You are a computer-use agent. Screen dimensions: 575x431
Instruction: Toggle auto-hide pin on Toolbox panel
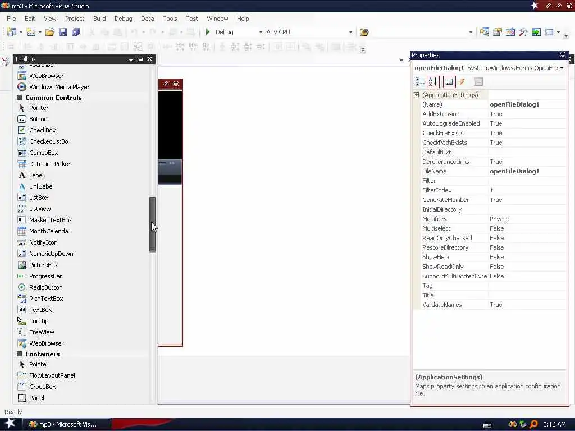tap(140, 59)
